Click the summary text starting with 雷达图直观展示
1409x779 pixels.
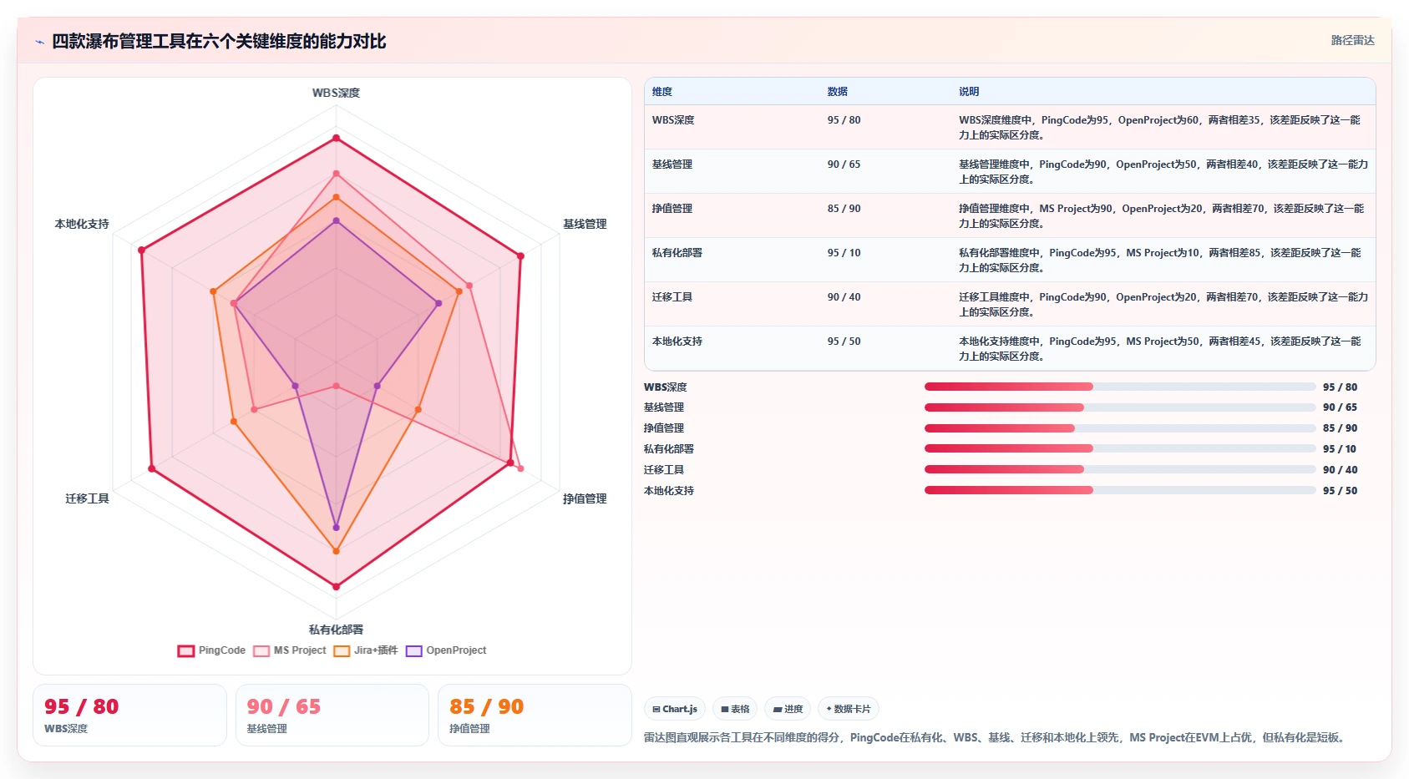coord(996,737)
